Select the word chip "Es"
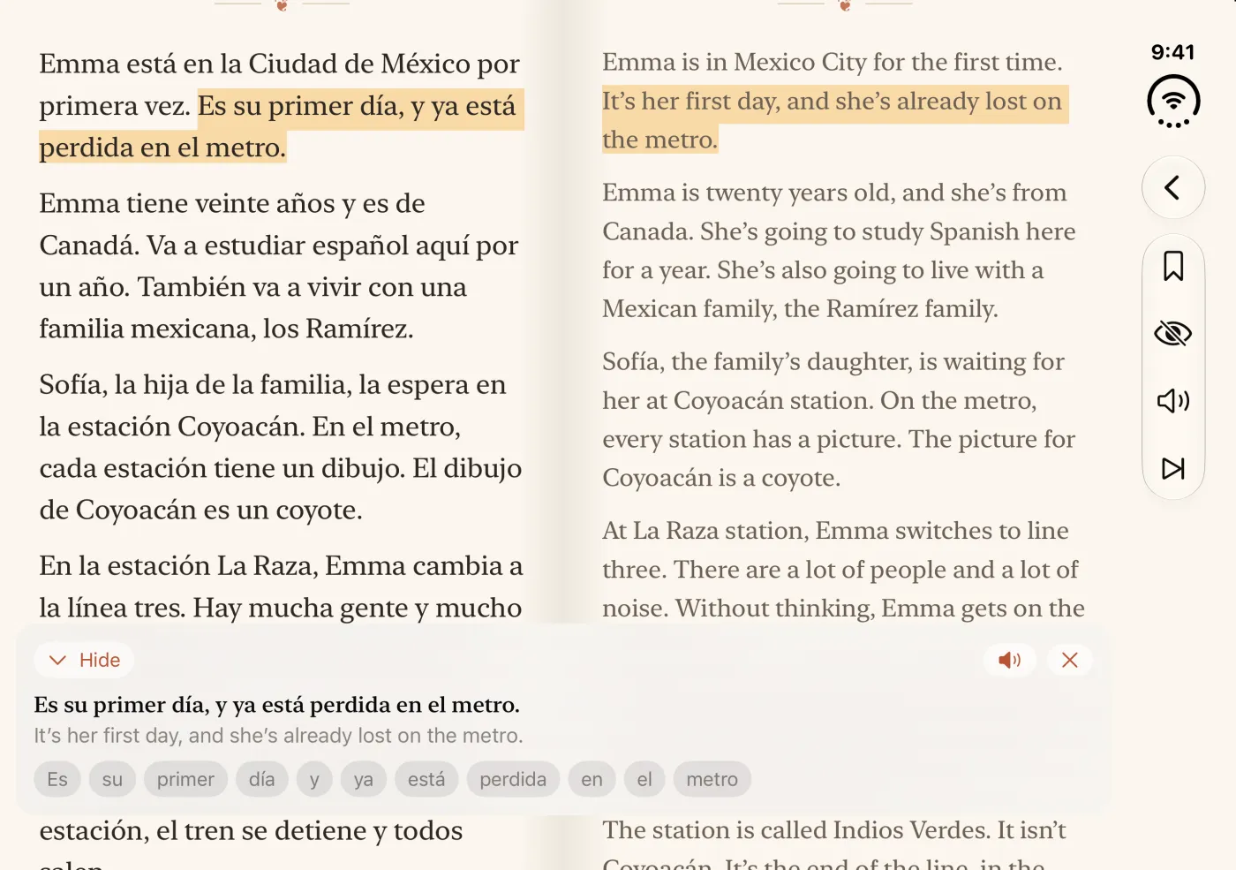Screen dimensions: 1236x870 (x=57, y=779)
